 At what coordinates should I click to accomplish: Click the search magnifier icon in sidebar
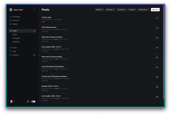coord(34,10)
